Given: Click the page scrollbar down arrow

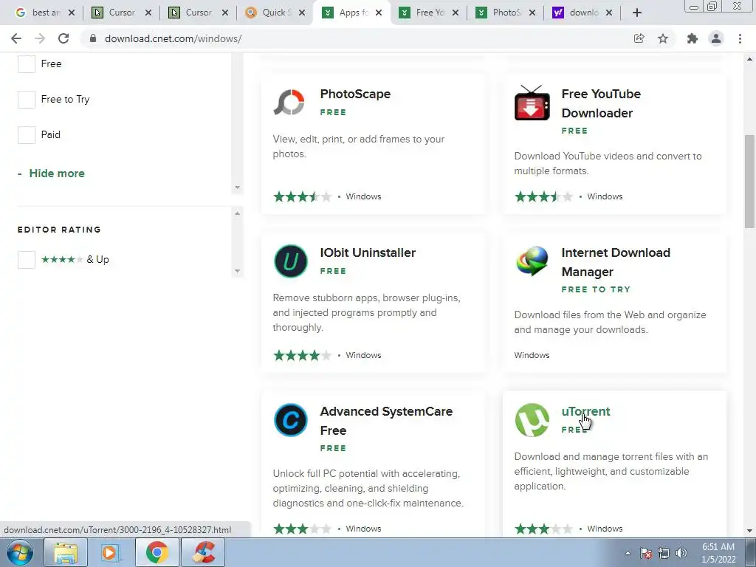Looking at the screenshot, I should (749, 531).
